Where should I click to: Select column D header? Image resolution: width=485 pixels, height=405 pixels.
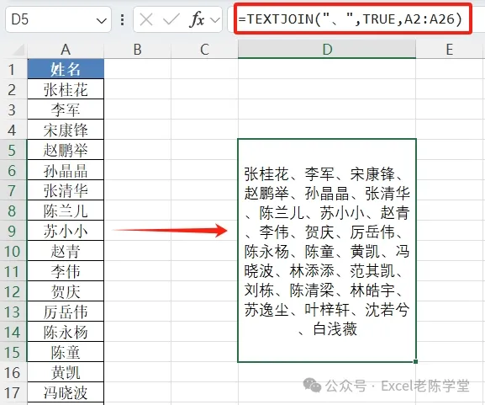click(x=327, y=50)
